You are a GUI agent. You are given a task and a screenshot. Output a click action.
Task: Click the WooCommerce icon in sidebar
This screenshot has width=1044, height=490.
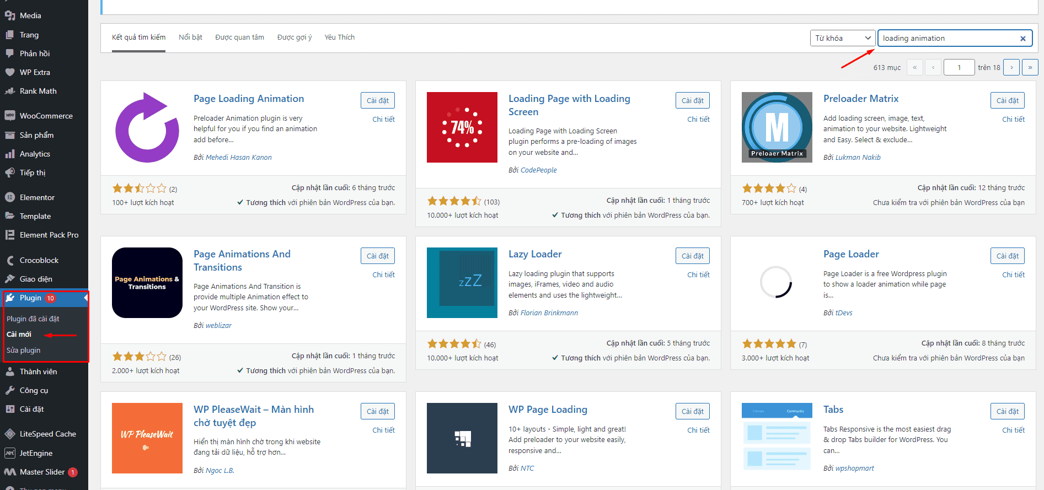(x=10, y=116)
